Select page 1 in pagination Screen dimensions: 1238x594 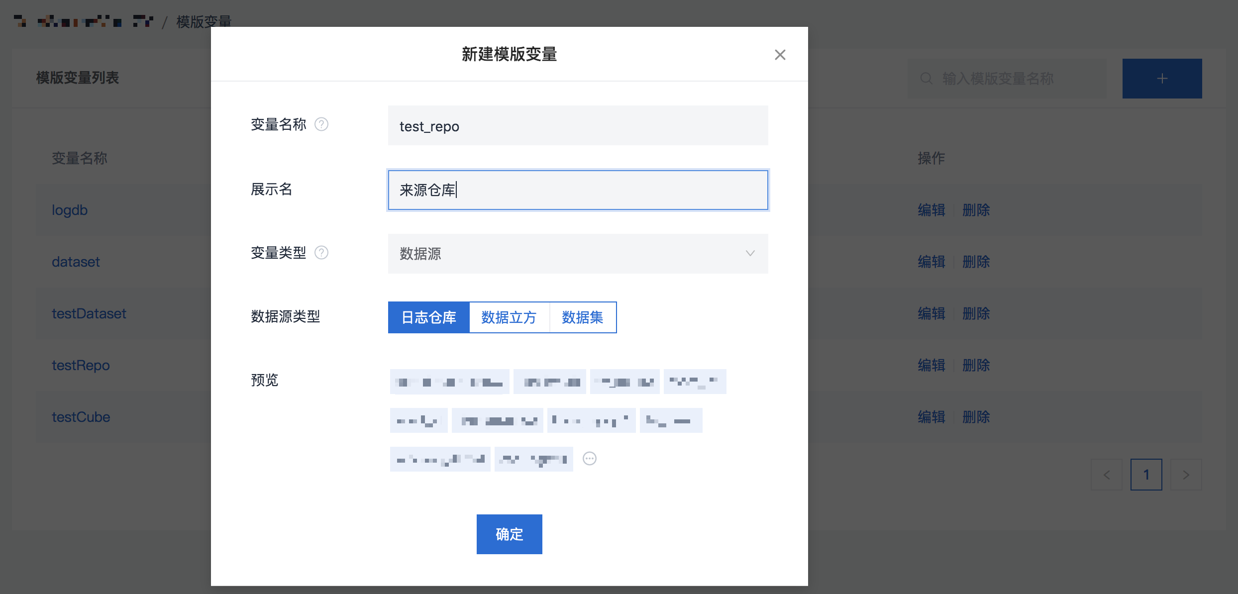pyautogui.click(x=1146, y=475)
